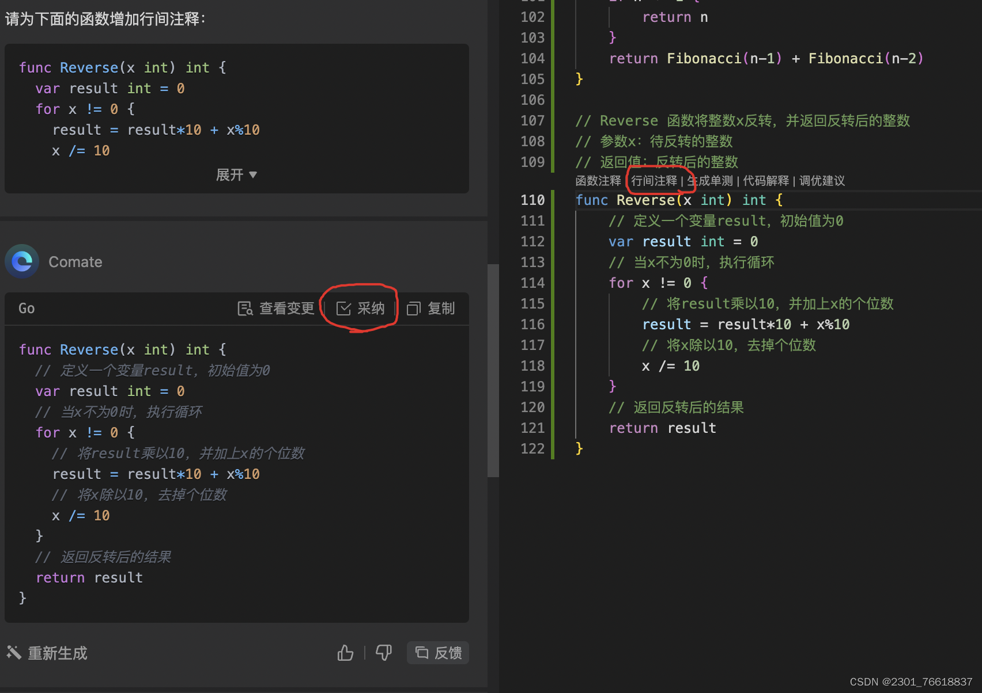Click the thumbs up icon
The height and width of the screenshot is (693, 982).
tap(345, 653)
